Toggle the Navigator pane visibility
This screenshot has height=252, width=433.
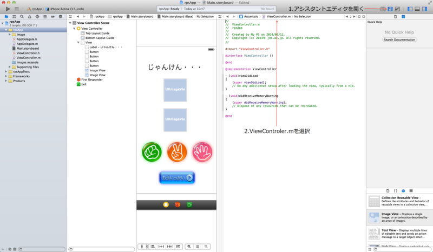point(410,9)
